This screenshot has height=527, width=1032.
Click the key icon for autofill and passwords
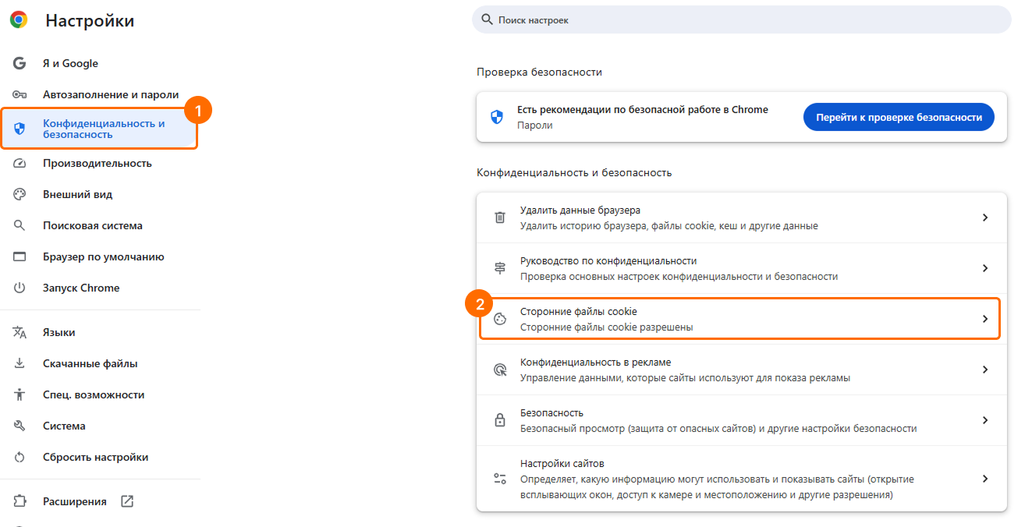tap(20, 94)
